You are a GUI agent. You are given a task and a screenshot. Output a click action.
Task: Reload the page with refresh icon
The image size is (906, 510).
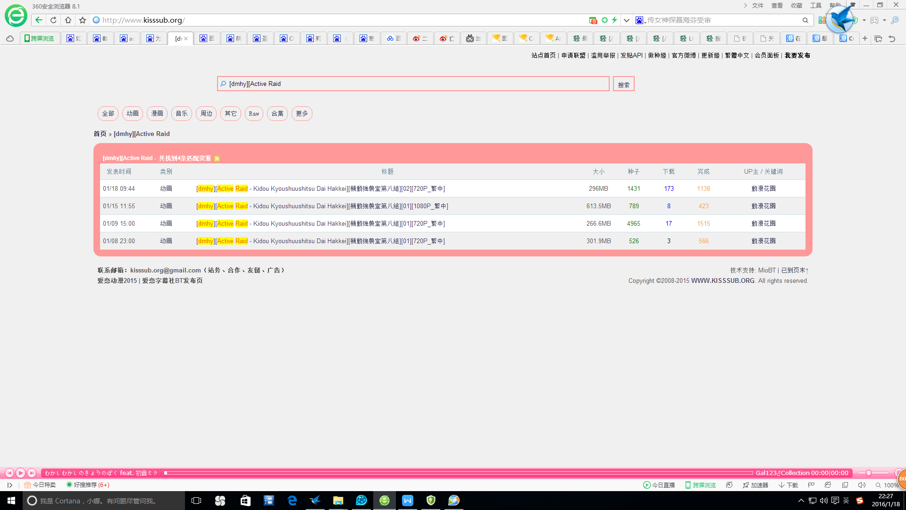coord(53,20)
